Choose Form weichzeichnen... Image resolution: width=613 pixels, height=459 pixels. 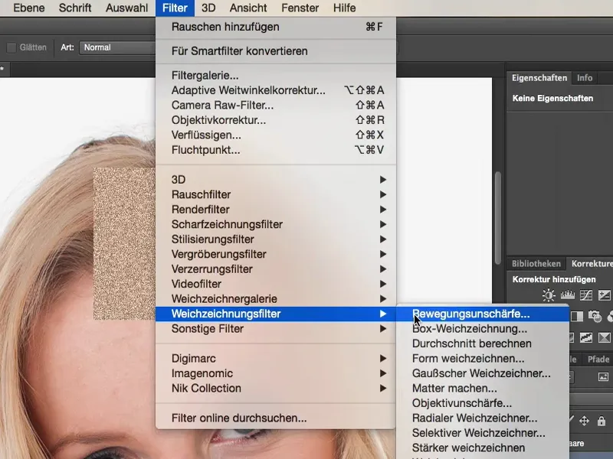[483, 358]
